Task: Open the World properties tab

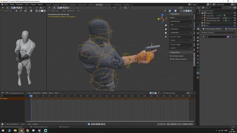Action: tap(198, 52)
